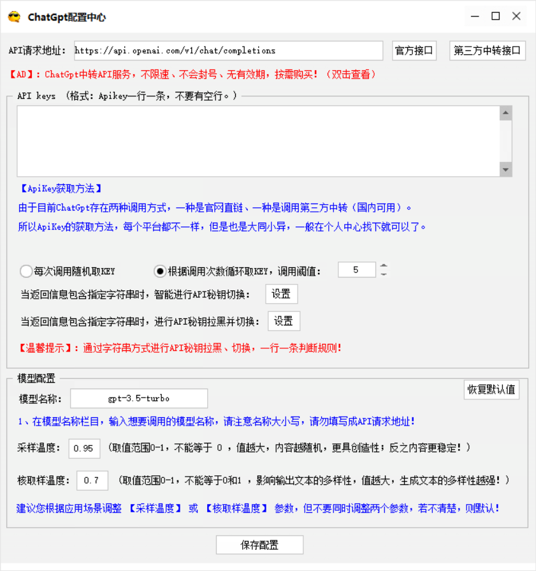Select the 官方接口 button
This screenshot has height=571, width=536.
pyautogui.click(x=414, y=50)
